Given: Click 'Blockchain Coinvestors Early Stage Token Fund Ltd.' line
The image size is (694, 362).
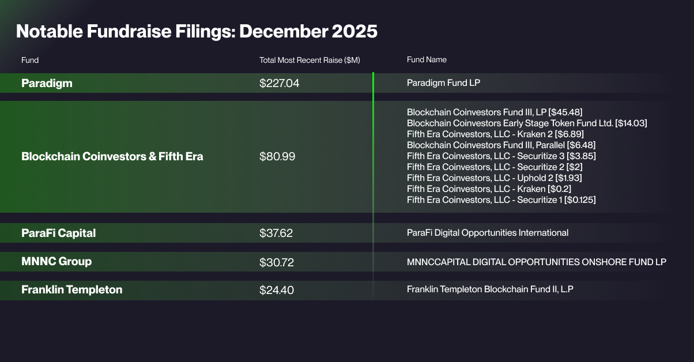Looking at the screenshot, I should [527, 123].
